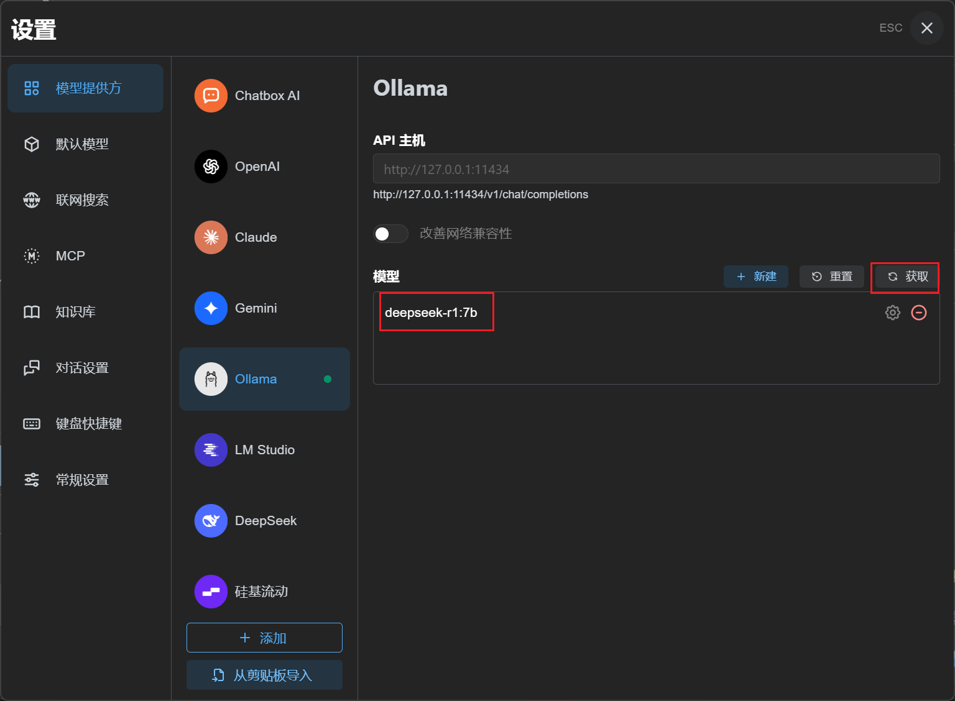Open the MCP settings section

point(85,256)
